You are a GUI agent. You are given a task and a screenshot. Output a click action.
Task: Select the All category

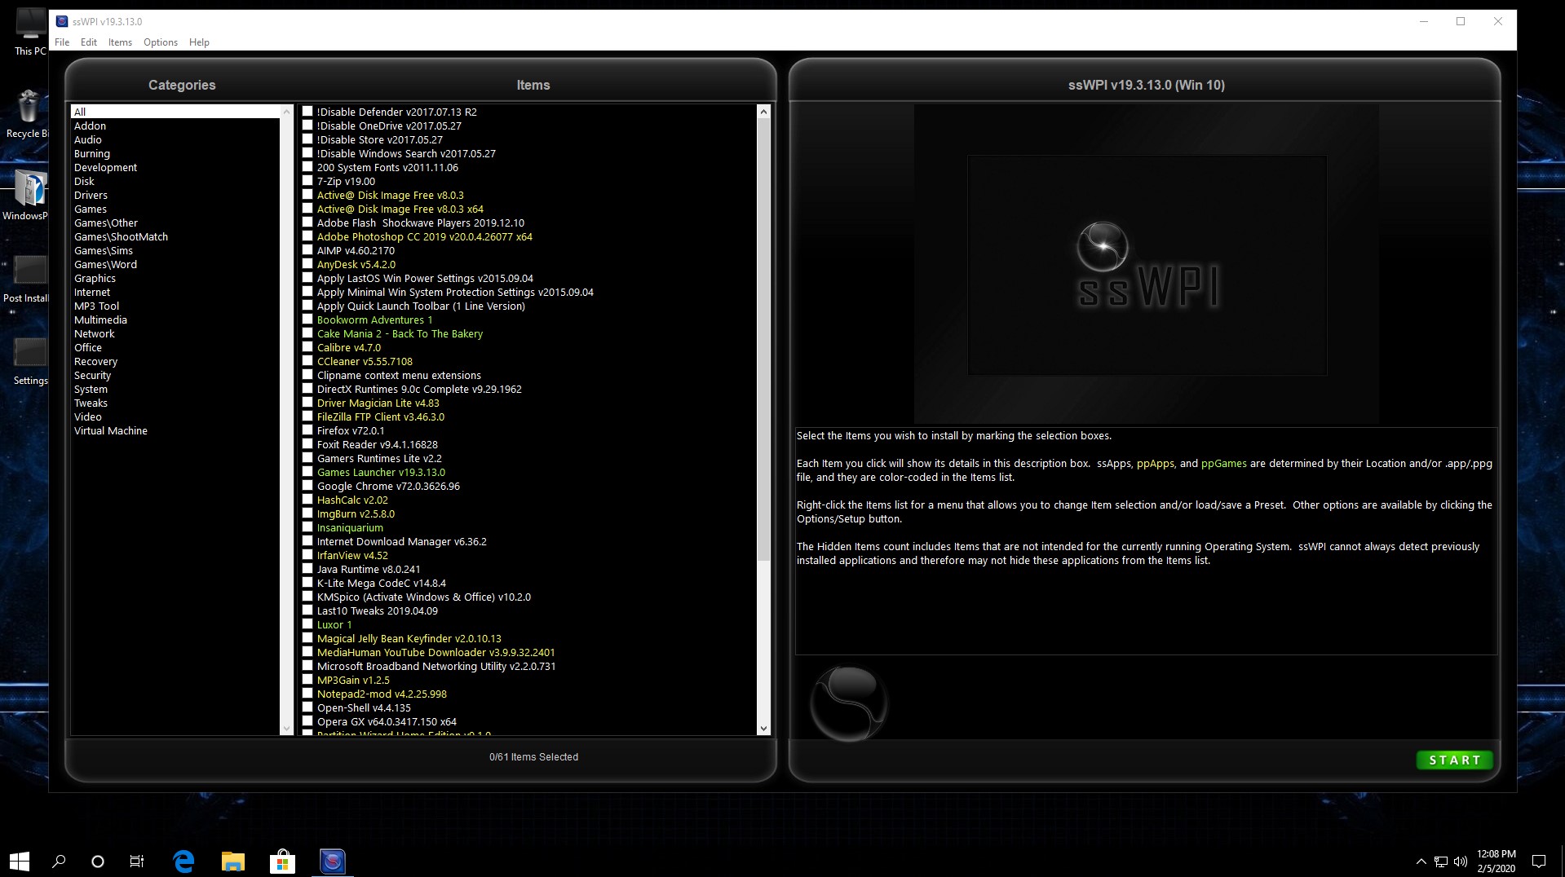[175, 112]
